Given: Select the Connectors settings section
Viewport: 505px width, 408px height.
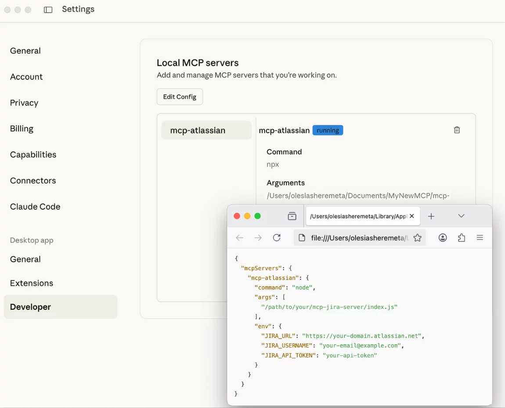Looking at the screenshot, I should click(32, 180).
